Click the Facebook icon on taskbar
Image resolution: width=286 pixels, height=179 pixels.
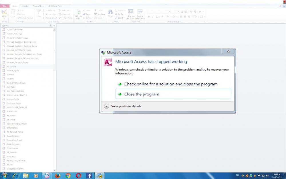click(x=89, y=176)
